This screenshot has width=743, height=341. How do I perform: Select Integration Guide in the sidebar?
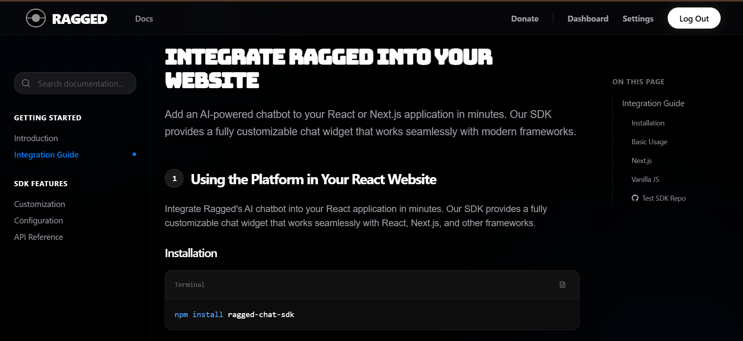pyautogui.click(x=46, y=154)
